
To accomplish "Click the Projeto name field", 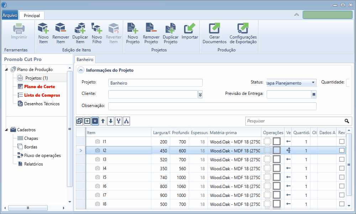I will coord(155,83).
